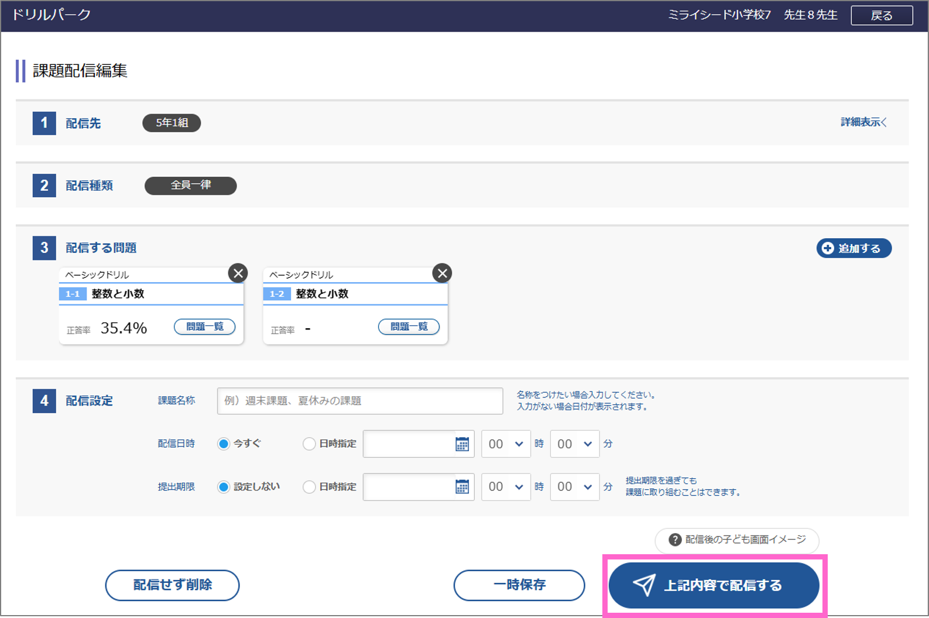
Task: Click the paper plane send icon
Action: pyautogui.click(x=644, y=585)
